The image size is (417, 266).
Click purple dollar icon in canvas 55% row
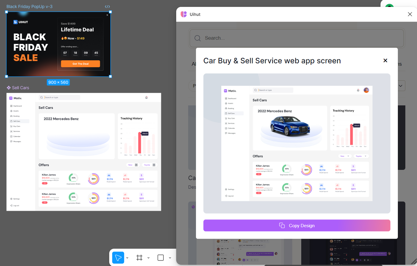click(x=141, y=195)
